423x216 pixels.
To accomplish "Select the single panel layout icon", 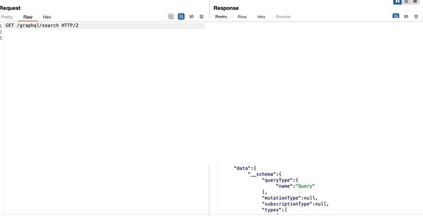I will coord(415,1).
